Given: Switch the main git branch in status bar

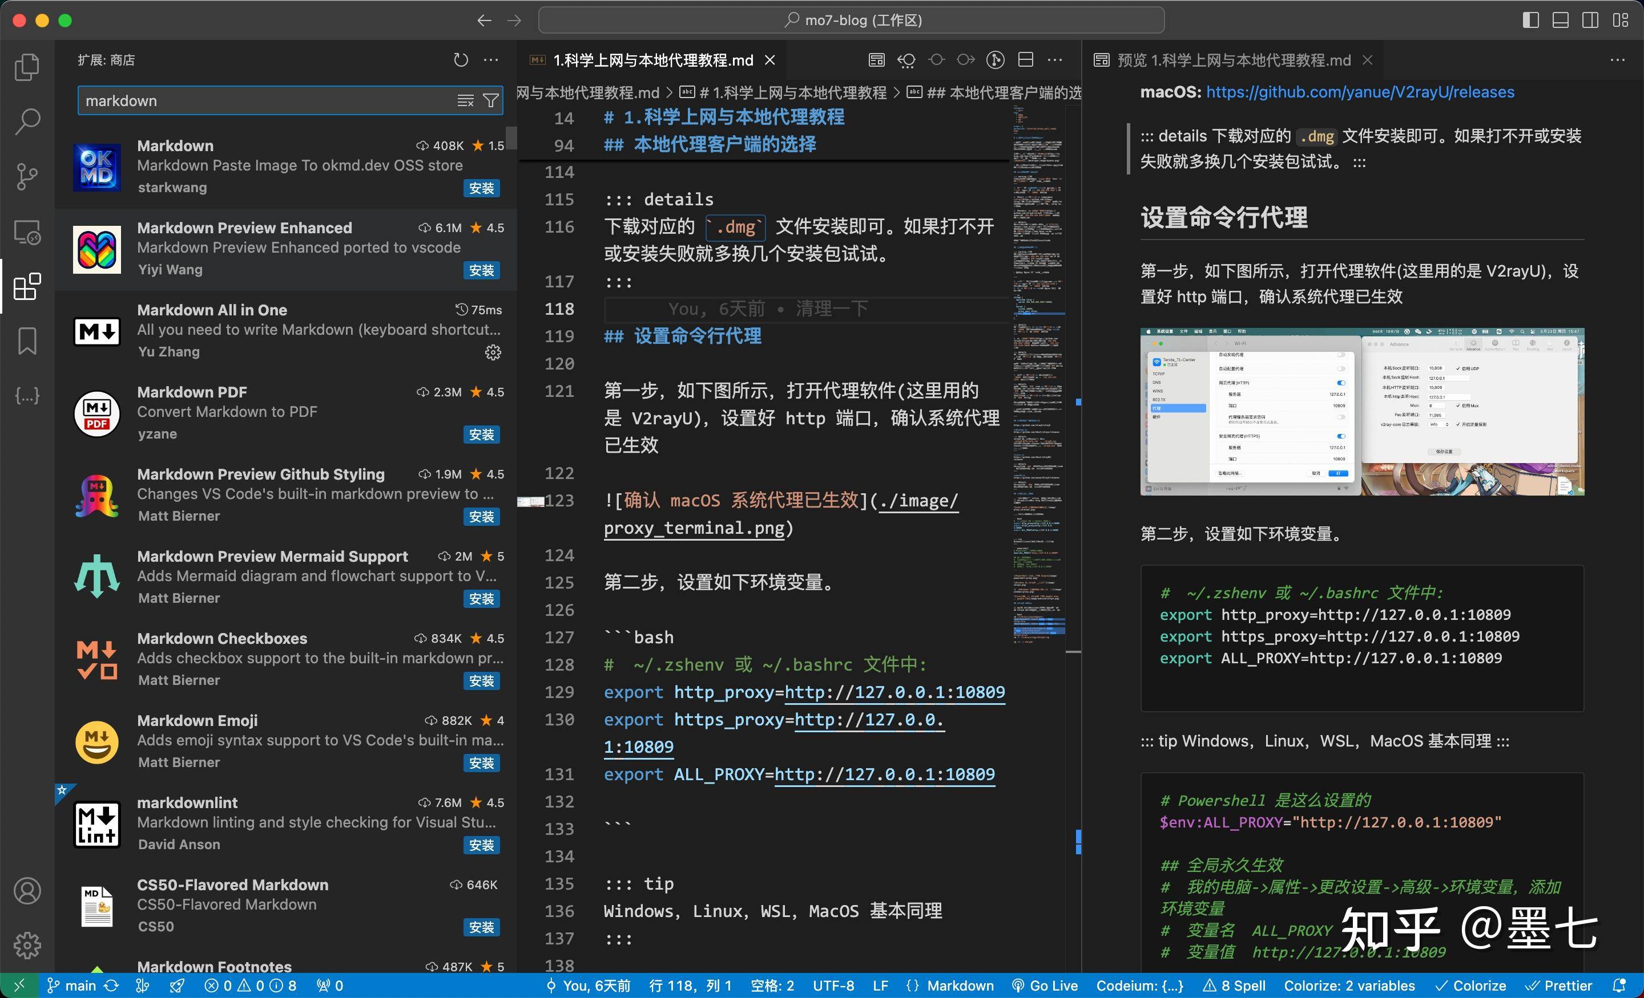Looking at the screenshot, I should pos(71,985).
